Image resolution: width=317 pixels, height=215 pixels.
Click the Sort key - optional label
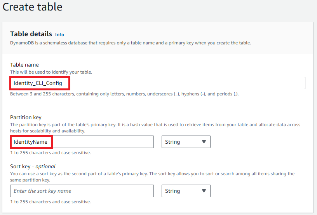(x=33, y=166)
